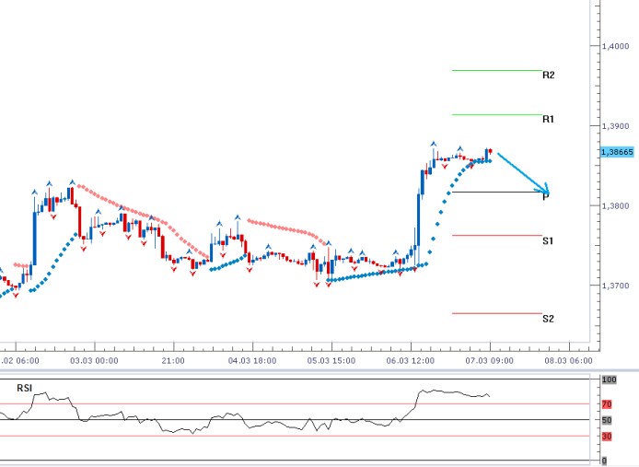Click the P pivot level label

tap(546, 197)
